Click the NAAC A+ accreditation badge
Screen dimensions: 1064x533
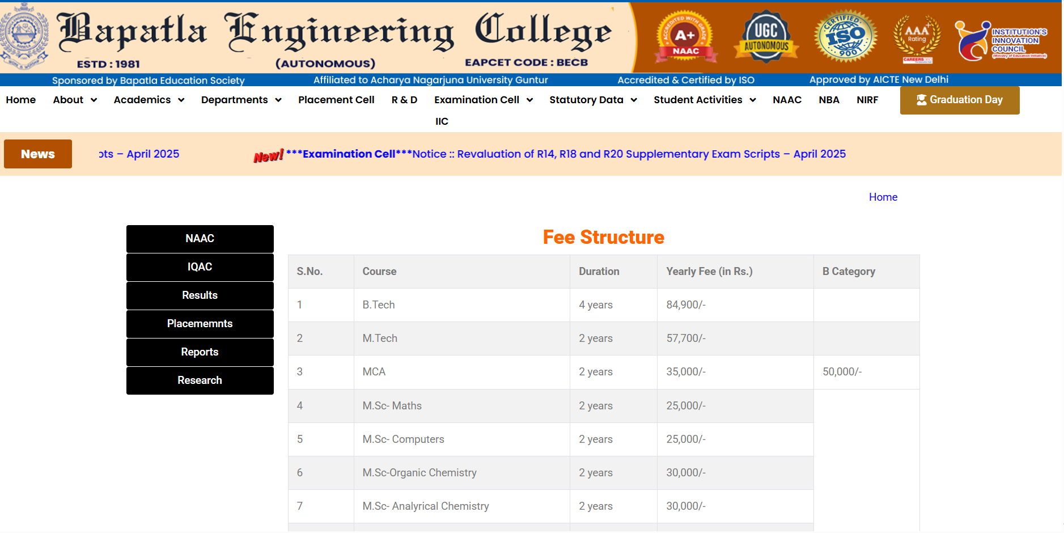click(x=685, y=37)
